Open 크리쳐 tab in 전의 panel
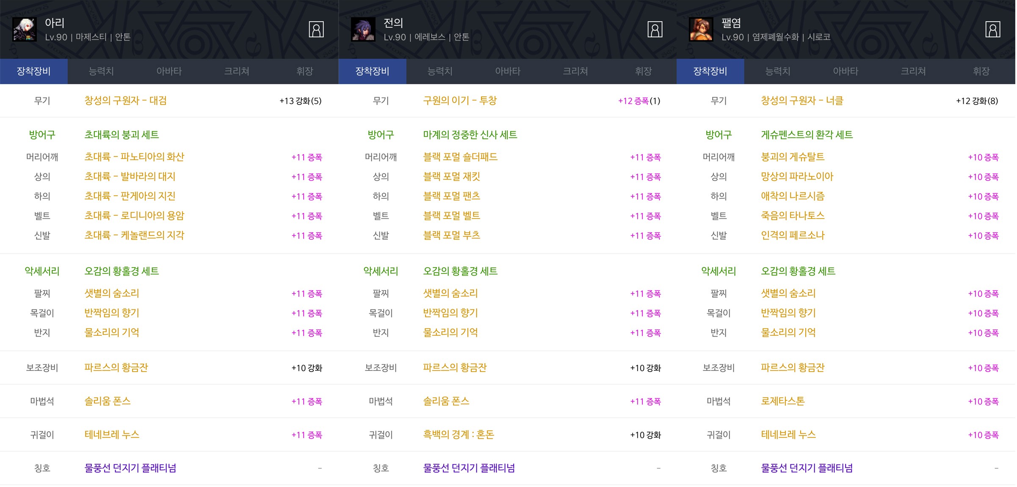 tap(575, 71)
